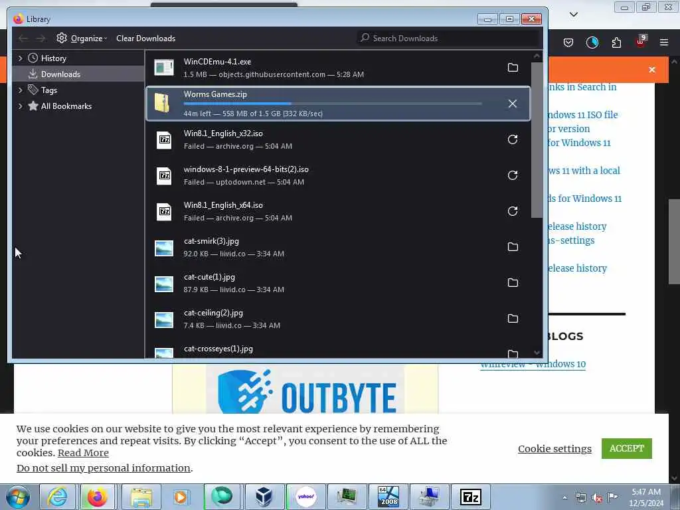Focus the Search Downloads field
The width and height of the screenshot is (680, 510).
click(448, 38)
